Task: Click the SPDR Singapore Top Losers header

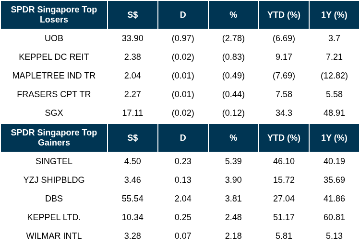Action: coord(54,15)
